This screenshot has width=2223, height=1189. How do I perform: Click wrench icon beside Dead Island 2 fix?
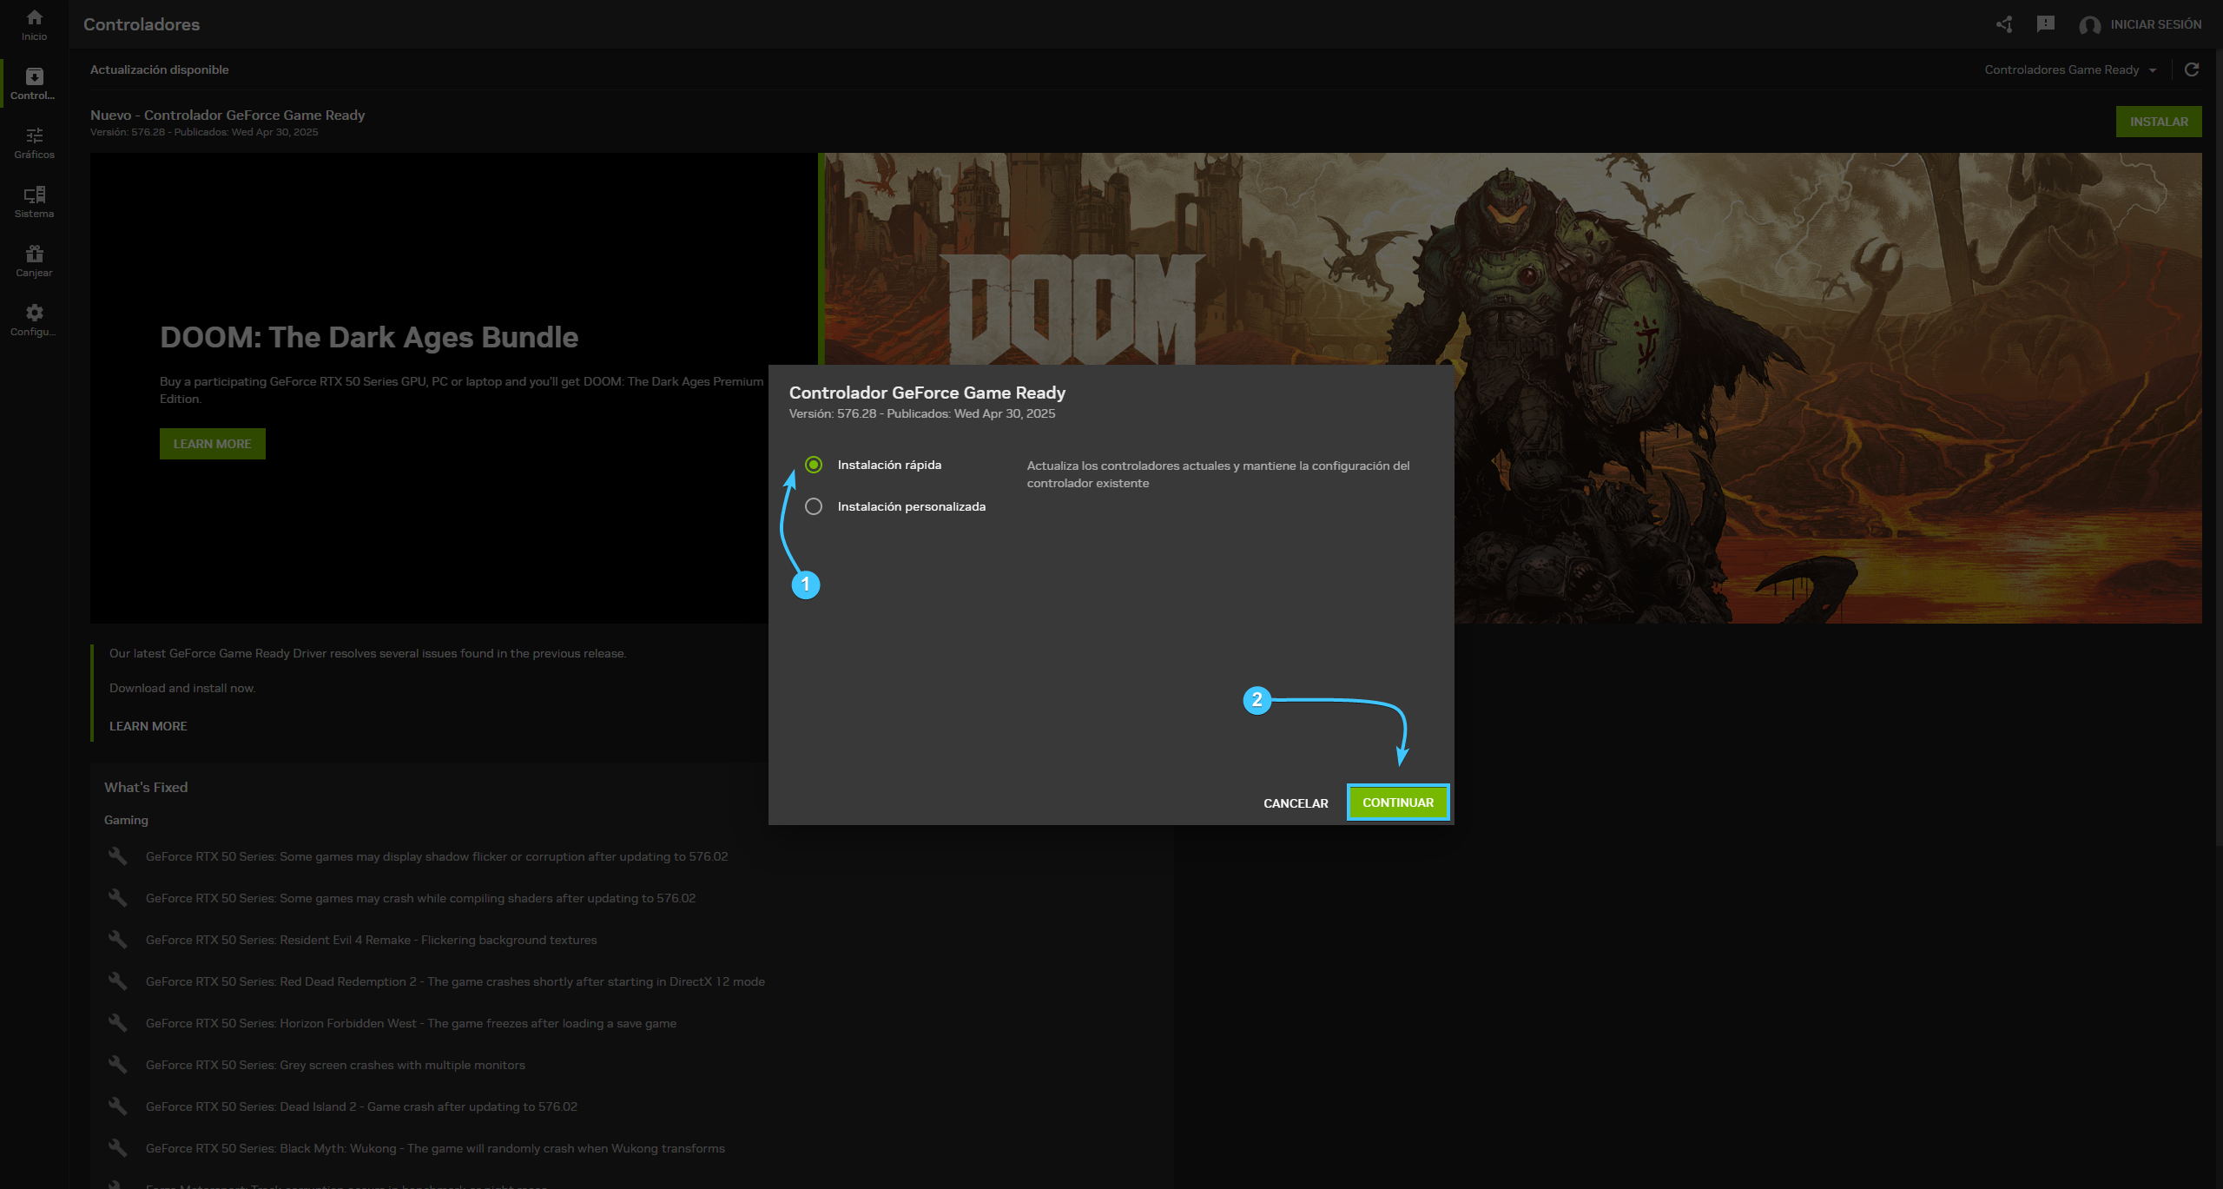tap(117, 1106)
